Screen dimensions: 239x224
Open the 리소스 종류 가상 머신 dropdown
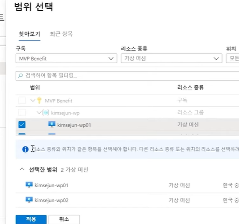[x=171, y=58]
